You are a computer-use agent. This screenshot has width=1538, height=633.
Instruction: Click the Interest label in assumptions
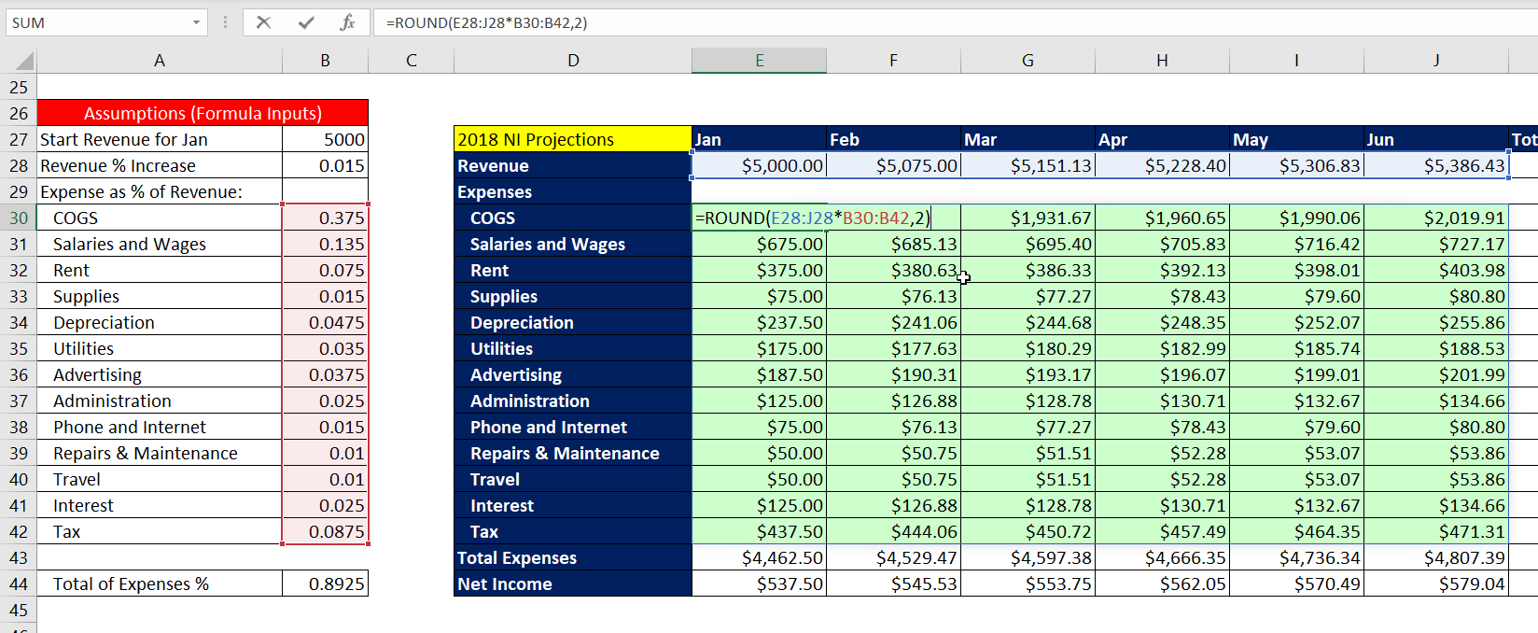160,505
